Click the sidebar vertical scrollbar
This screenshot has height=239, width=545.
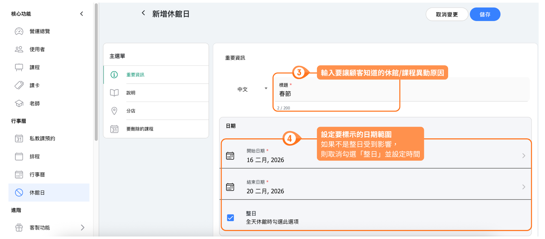tap(96, 72)
